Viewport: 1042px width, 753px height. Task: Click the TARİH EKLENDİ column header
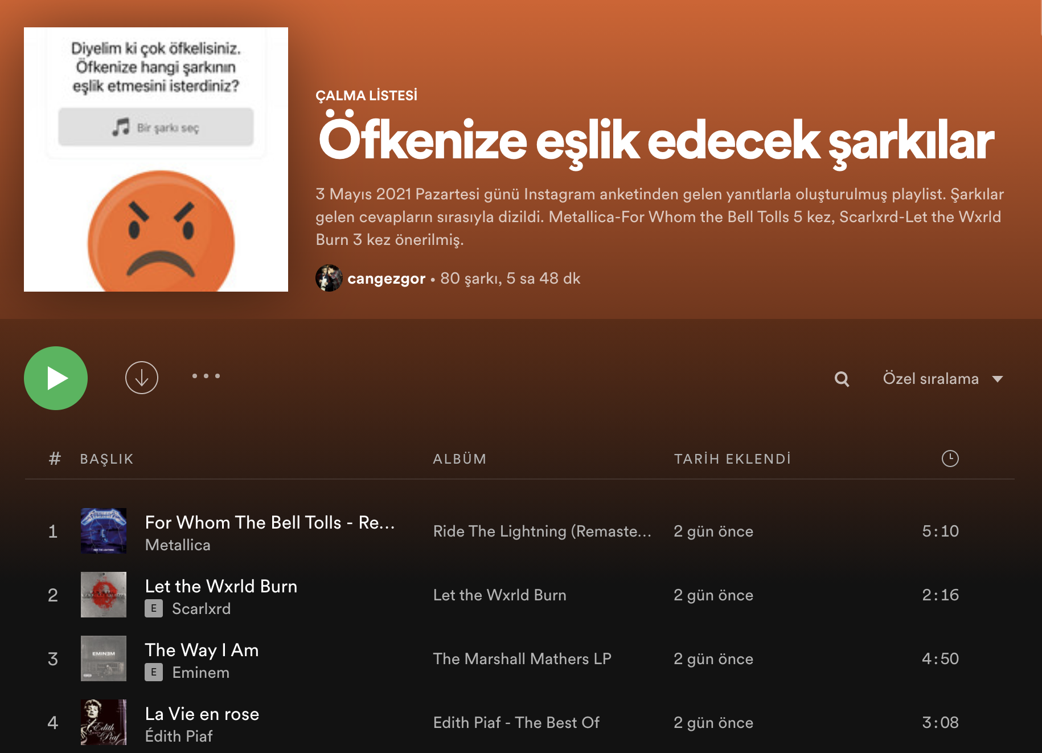coord(732,459)
